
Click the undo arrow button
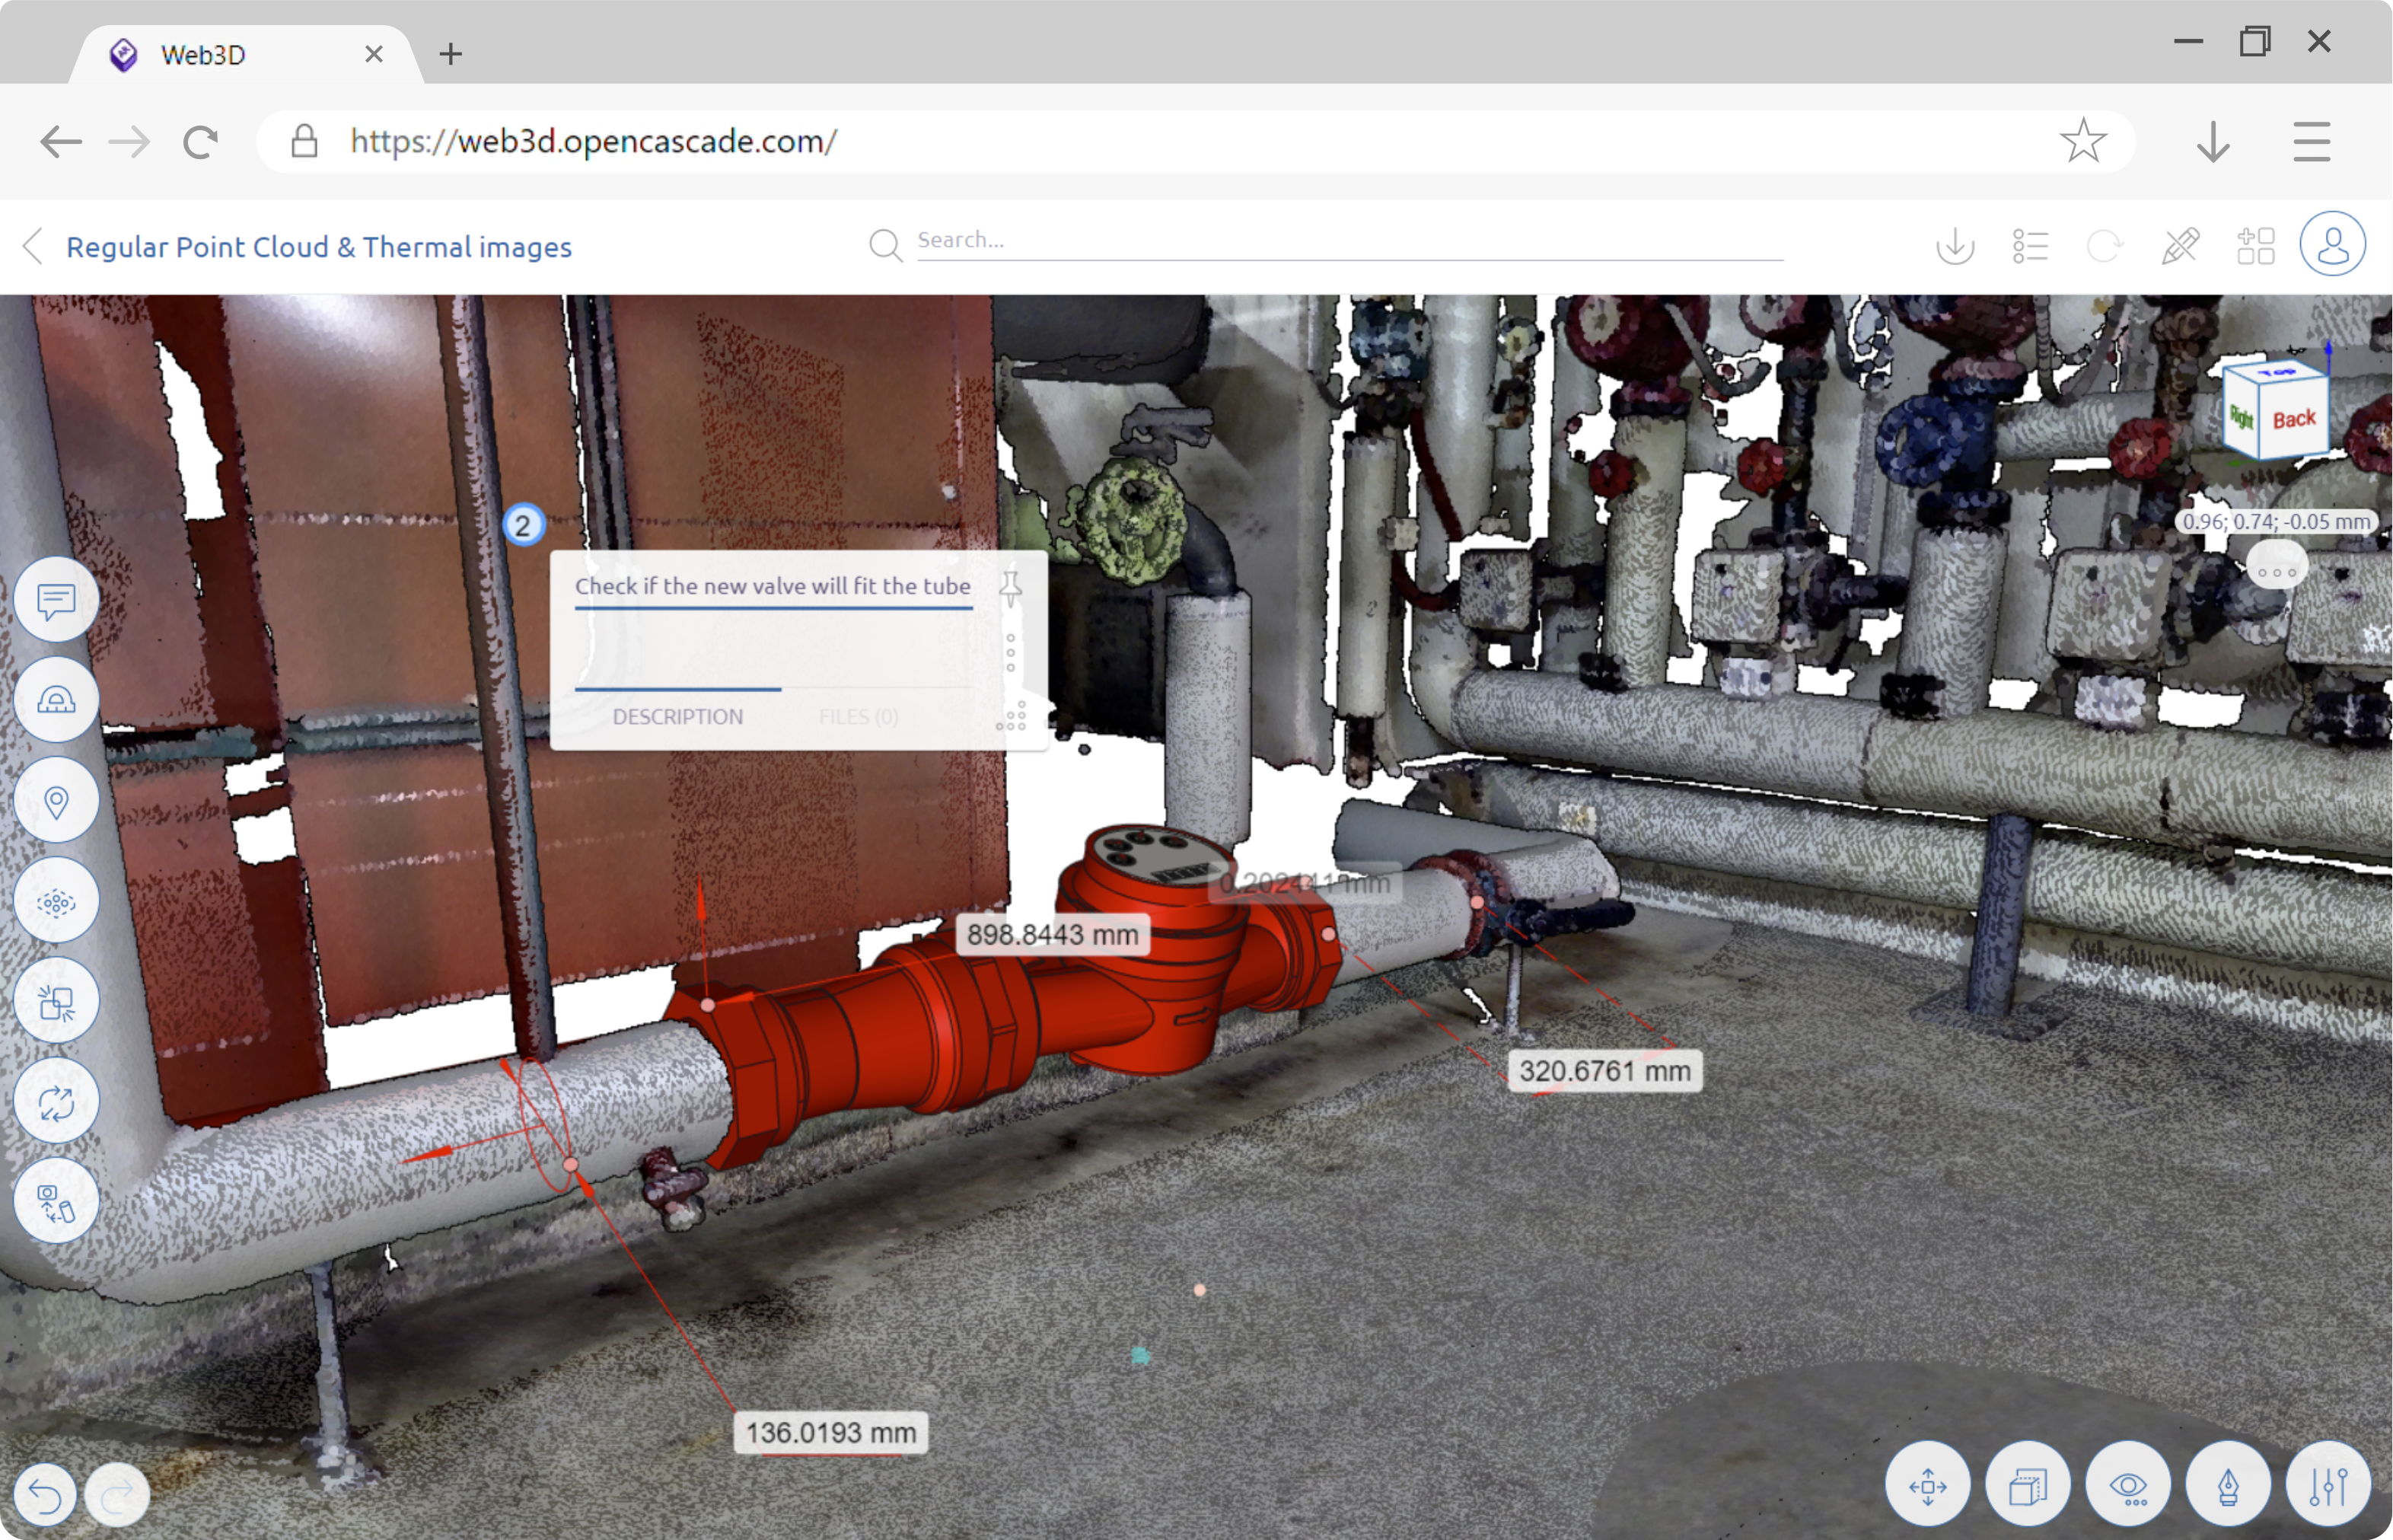pos(45,1494)
